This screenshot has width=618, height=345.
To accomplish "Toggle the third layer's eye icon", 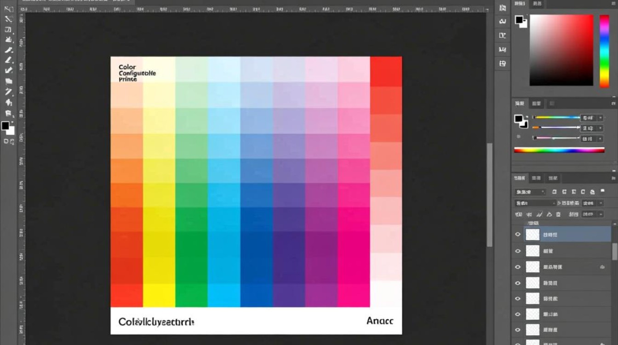I will point(518,267).
